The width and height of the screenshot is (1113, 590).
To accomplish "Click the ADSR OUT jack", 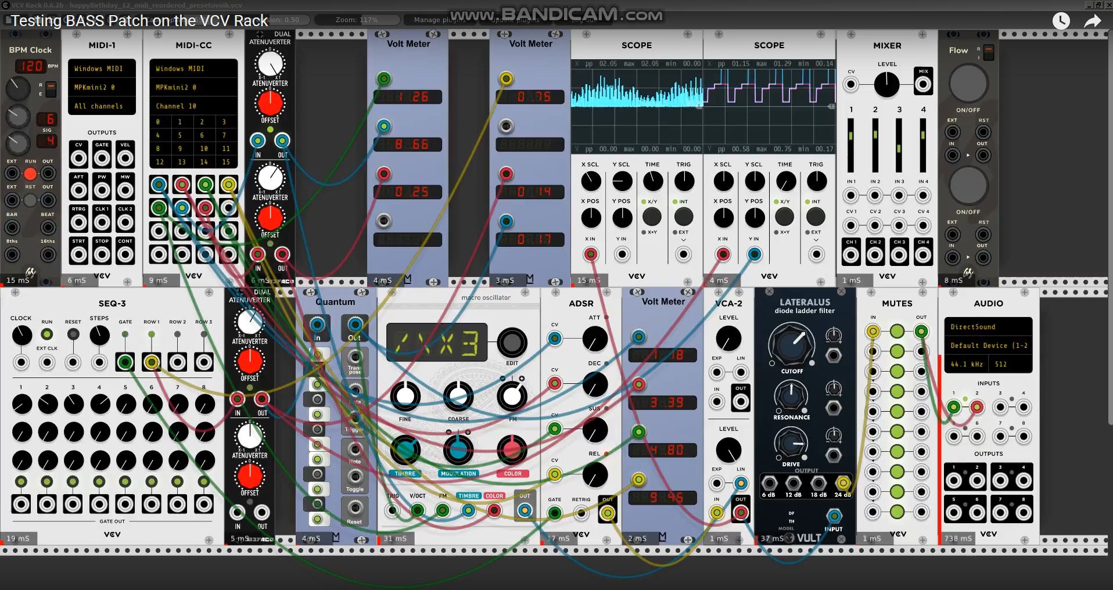I will point(607,513).
